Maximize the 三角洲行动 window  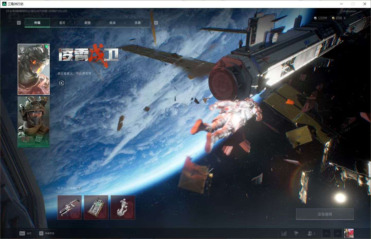353,4
